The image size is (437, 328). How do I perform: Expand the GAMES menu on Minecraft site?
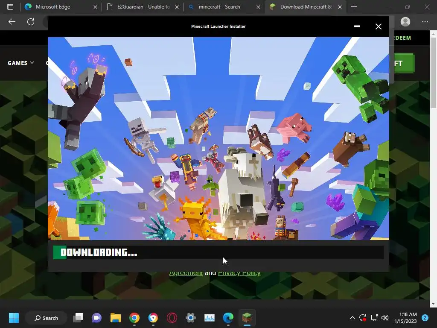pyautogui.click(x=21, y=63)
